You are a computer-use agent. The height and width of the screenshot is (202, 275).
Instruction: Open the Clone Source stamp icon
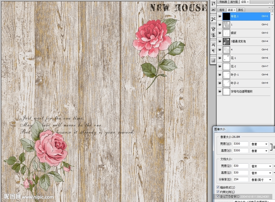point(213,35)
